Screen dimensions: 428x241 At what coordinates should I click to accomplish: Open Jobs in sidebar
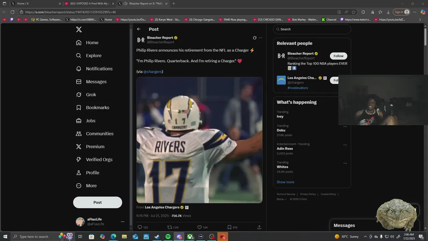point(86,120)
